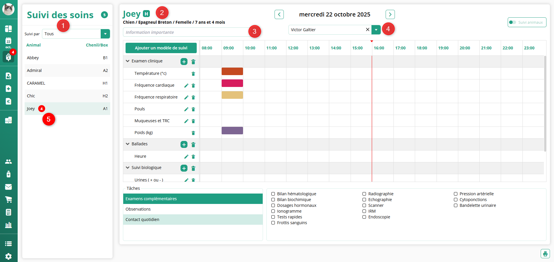
Task: Toggle the Suivi animaux switch
Action: 513,23
